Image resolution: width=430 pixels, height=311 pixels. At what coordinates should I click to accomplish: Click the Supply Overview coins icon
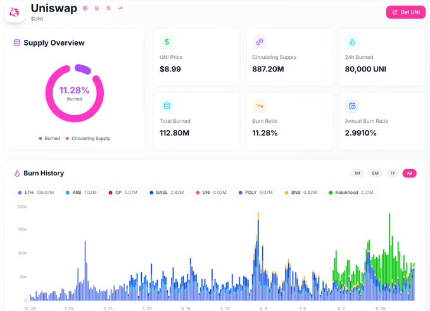(17, 43)
